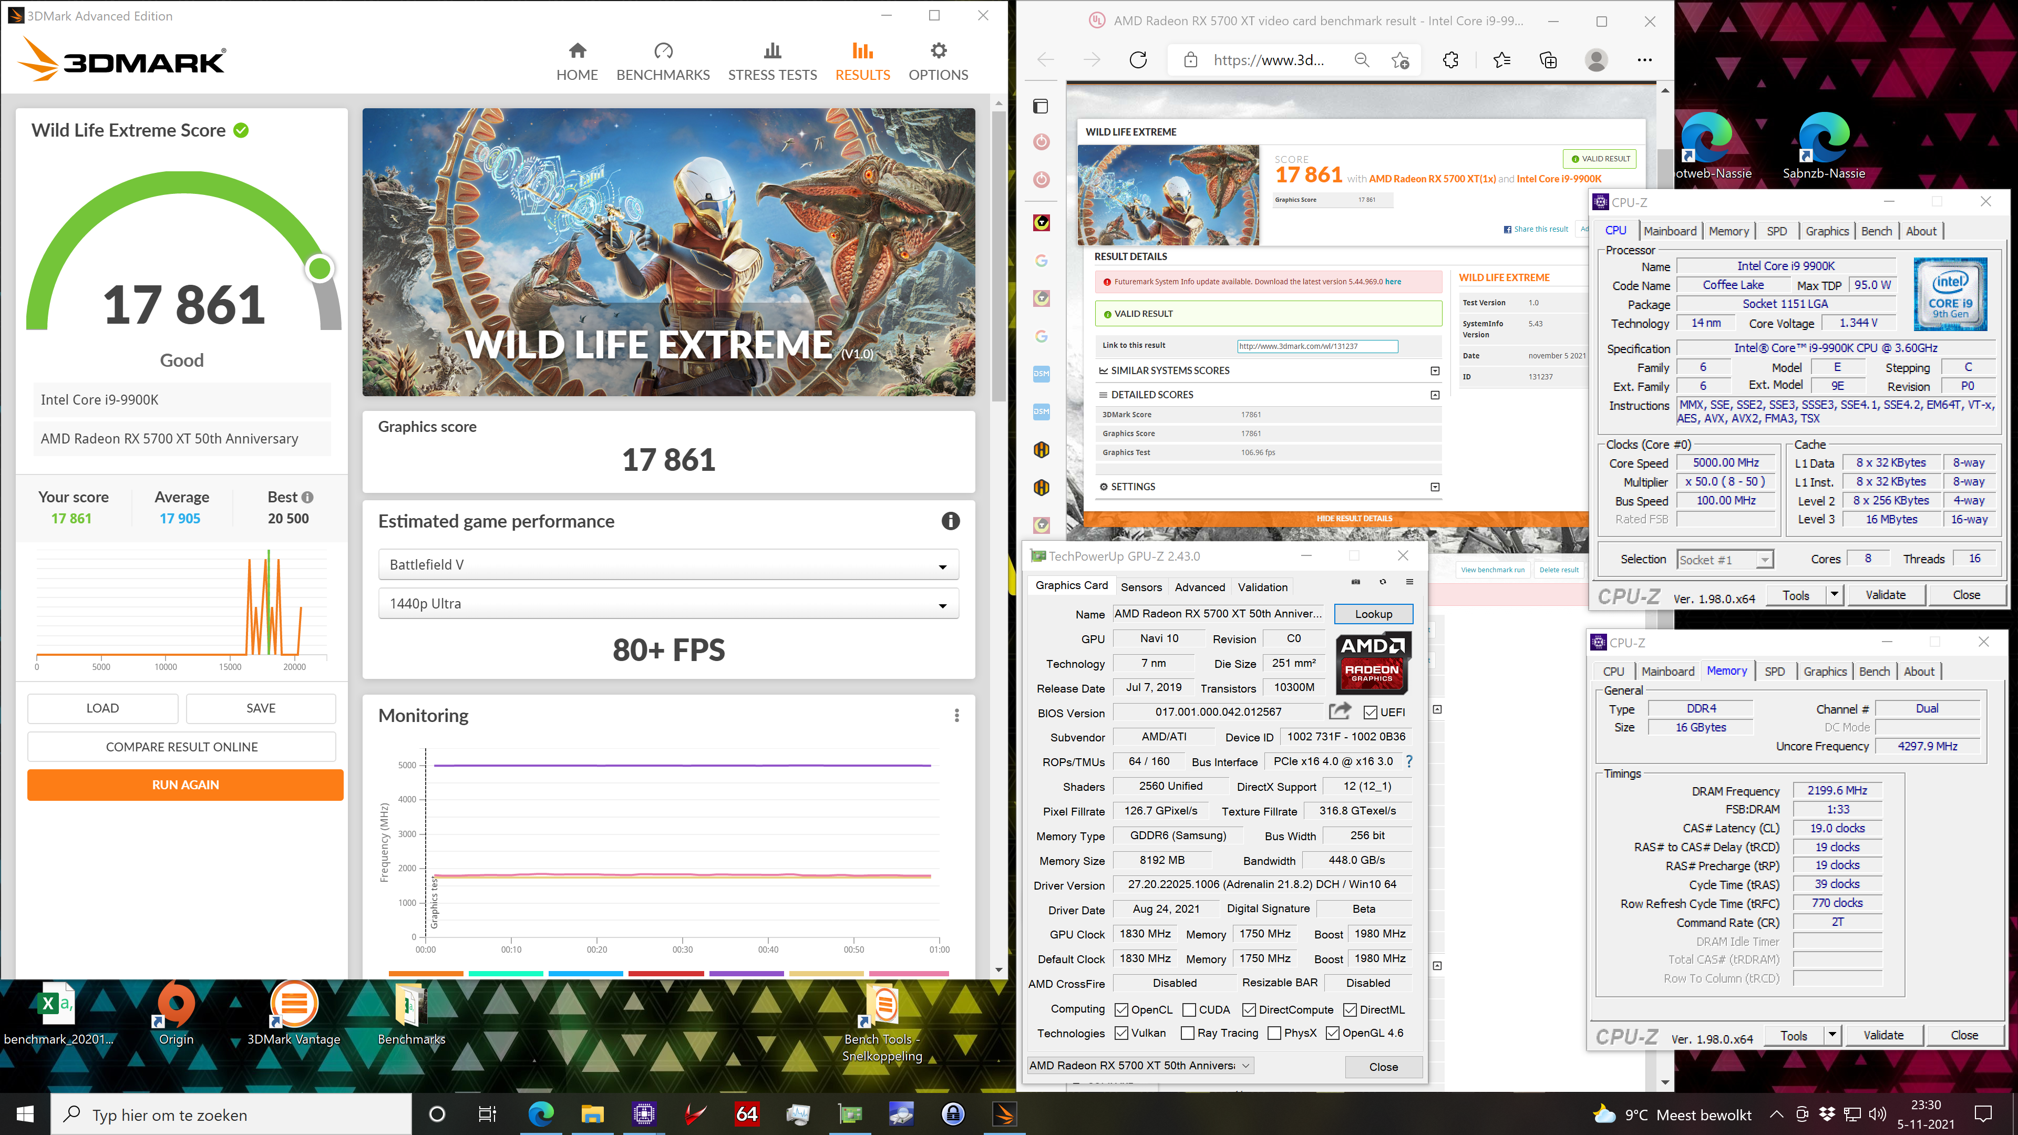
Task: Open browser collections icon
Action: [x=1548, y=60]
